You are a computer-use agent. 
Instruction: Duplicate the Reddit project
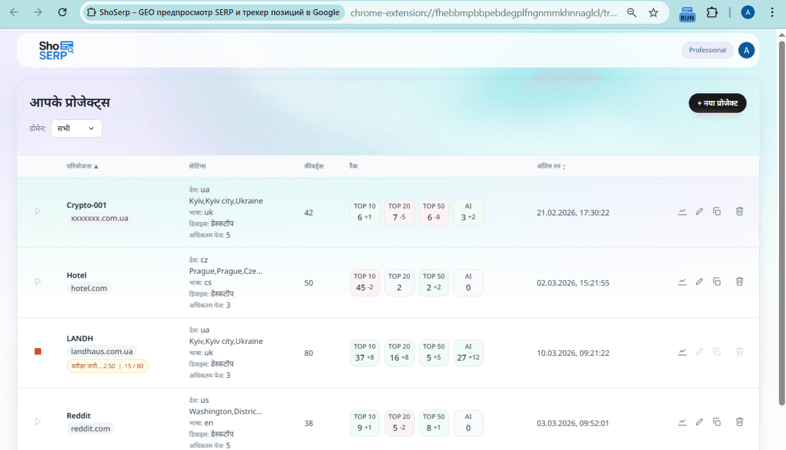tap(717, 422)
